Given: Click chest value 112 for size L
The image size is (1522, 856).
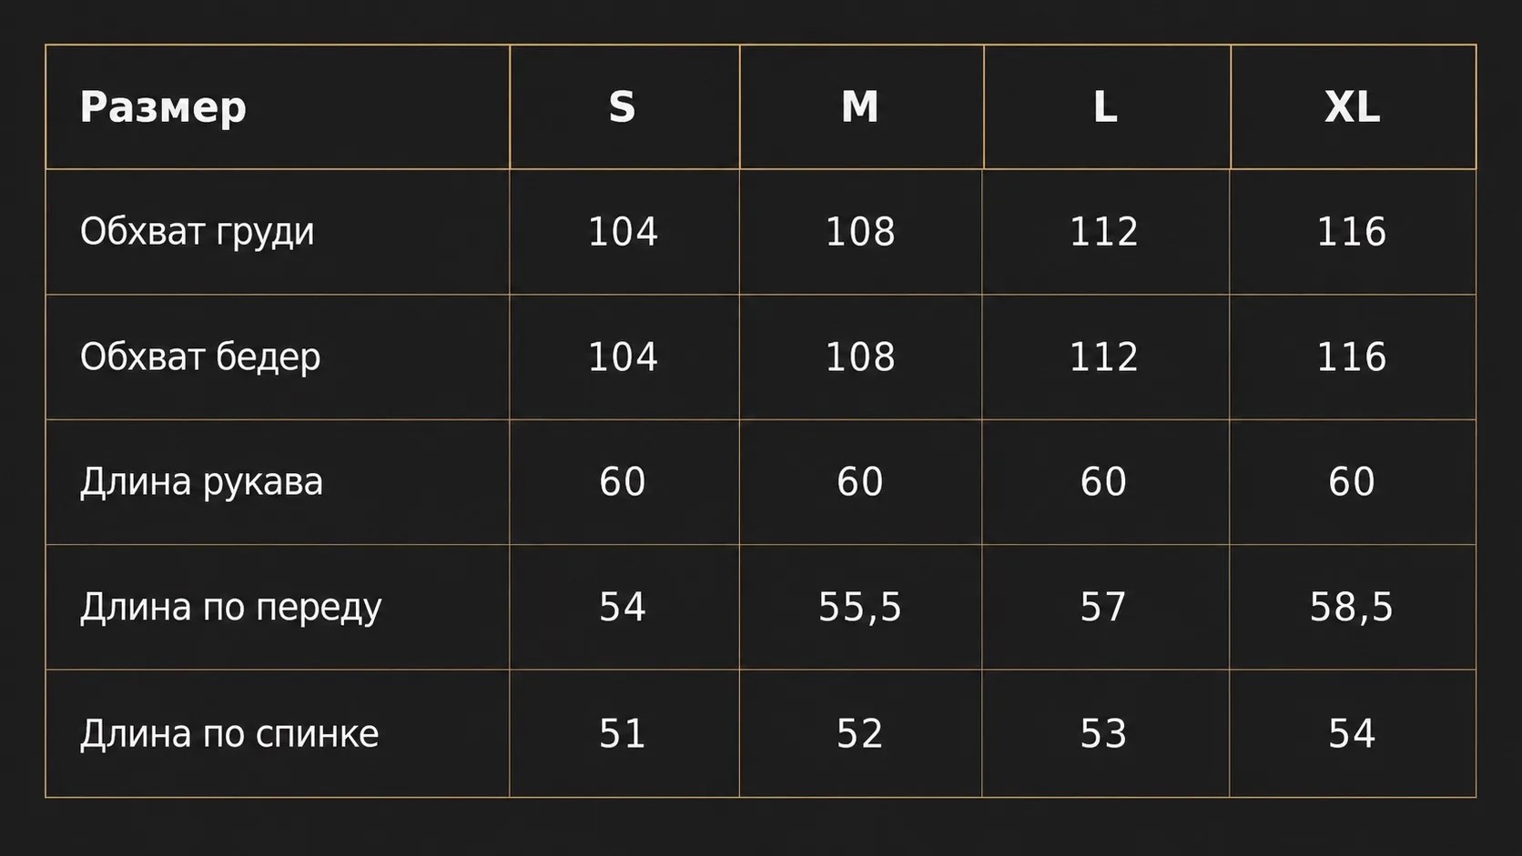Looking at the screenshot, I should pyautogui.click(x=1104, y=232).
